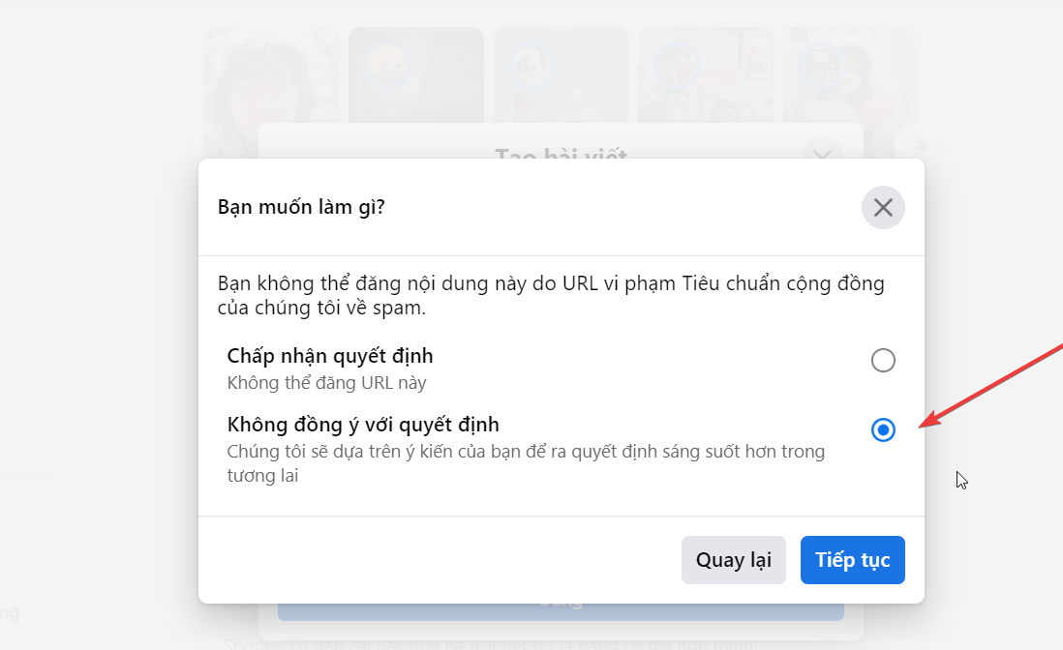Click the "Tiếp tục" button
Screen dimensions: 1063x650
852,560
